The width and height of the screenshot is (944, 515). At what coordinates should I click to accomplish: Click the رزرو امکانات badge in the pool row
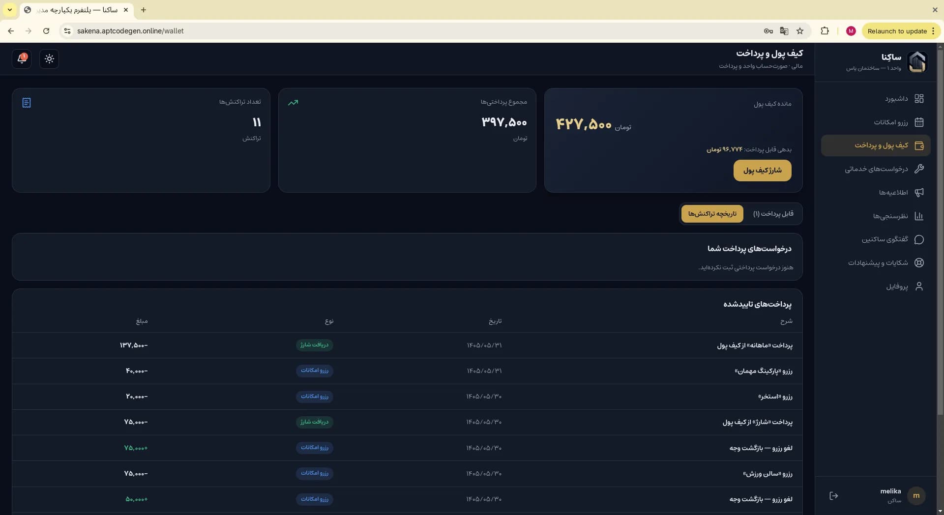click(x=315, y=397)
